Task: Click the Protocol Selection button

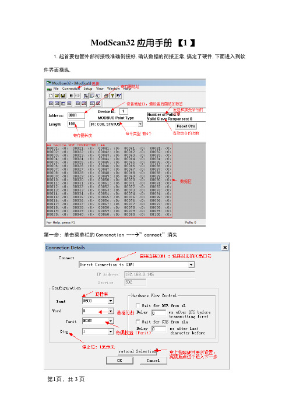Action: coord(137,351)
